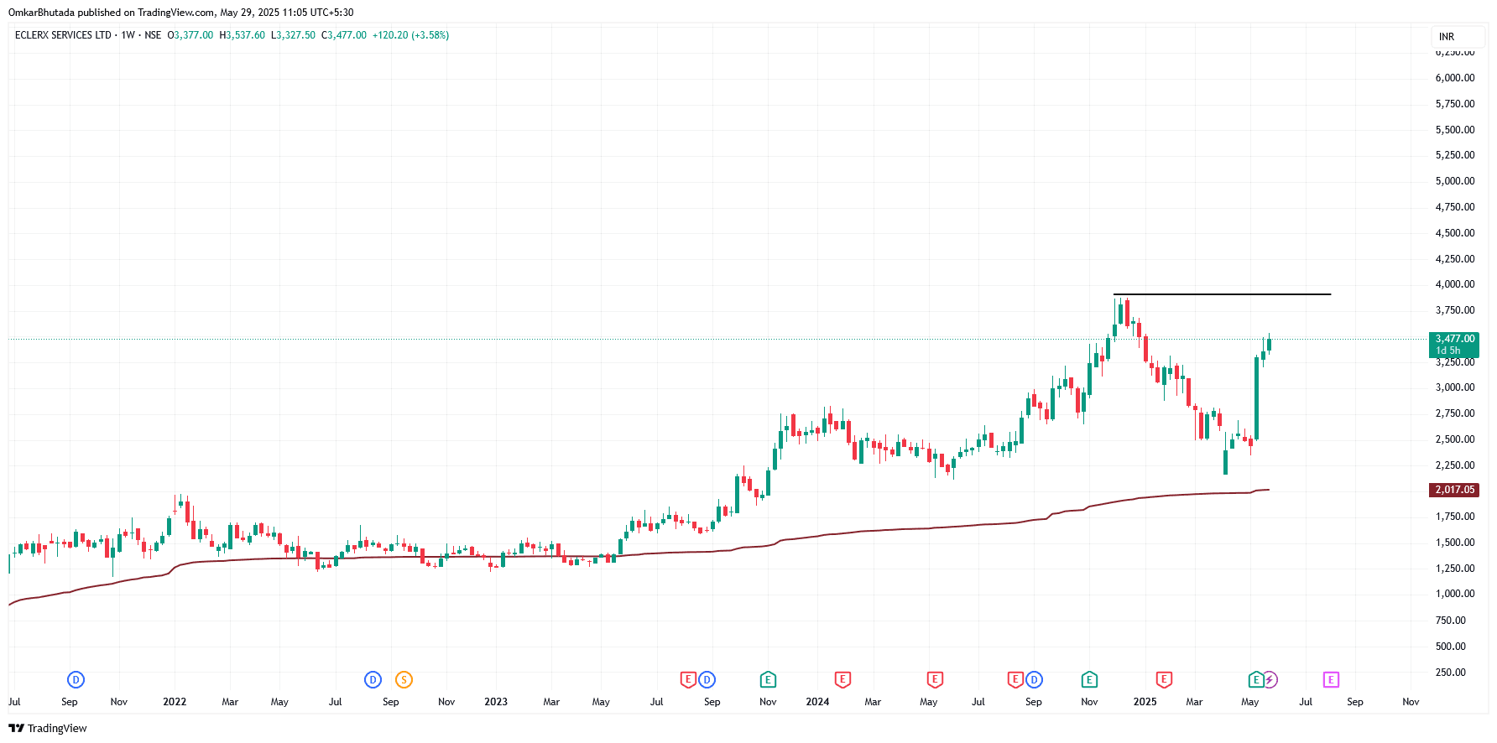Click the 2025 label on time axis
The image size is (1497, 743).
point(1145,702)
